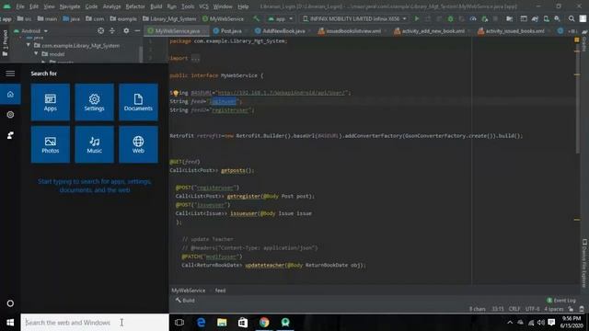Show hidden tray icons chevron
Viewport: 589px width, 331px height.
(x=510, y=323)
